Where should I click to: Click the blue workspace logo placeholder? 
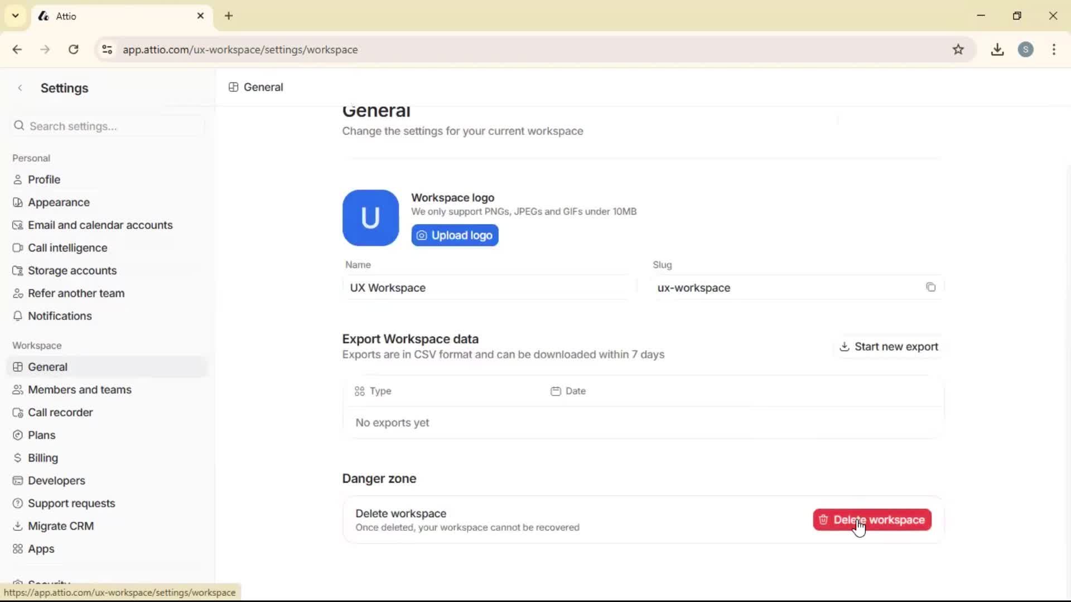(370, 217)
